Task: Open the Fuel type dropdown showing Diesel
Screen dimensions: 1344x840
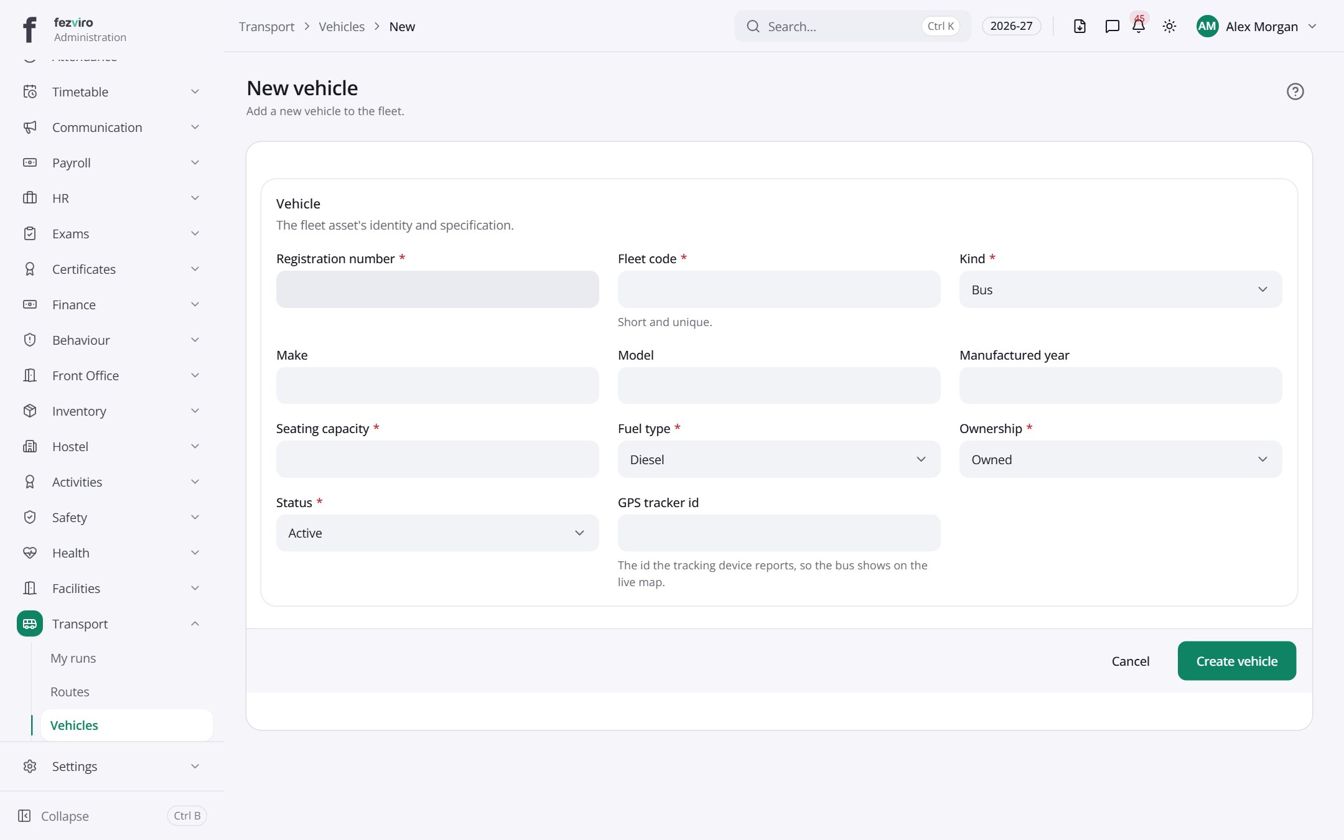Action: 778,459
